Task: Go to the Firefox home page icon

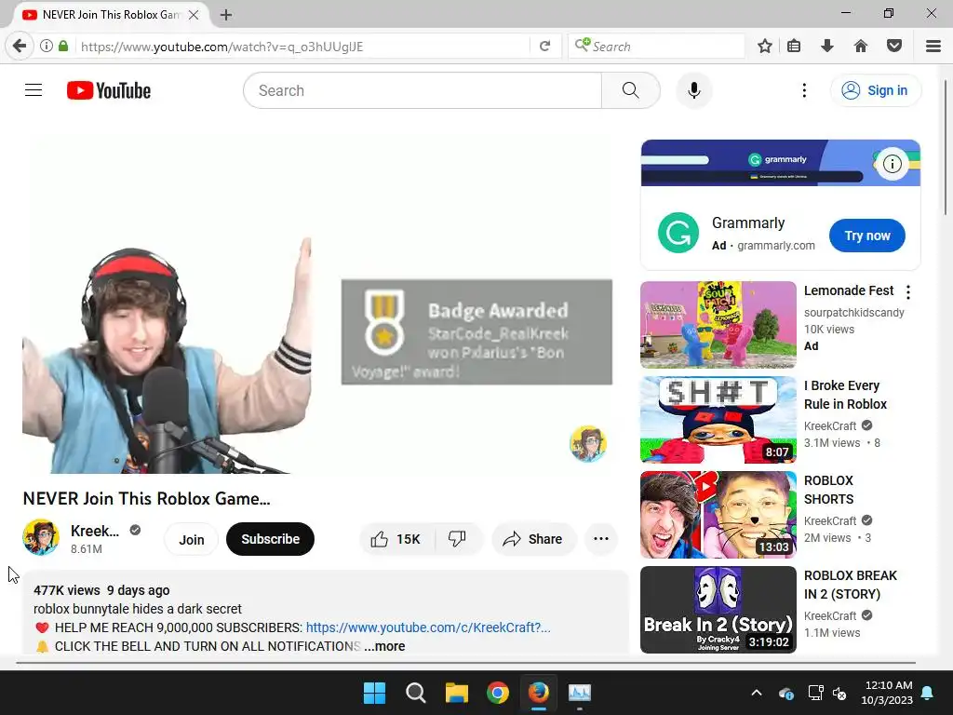Action: click(861, 47)
